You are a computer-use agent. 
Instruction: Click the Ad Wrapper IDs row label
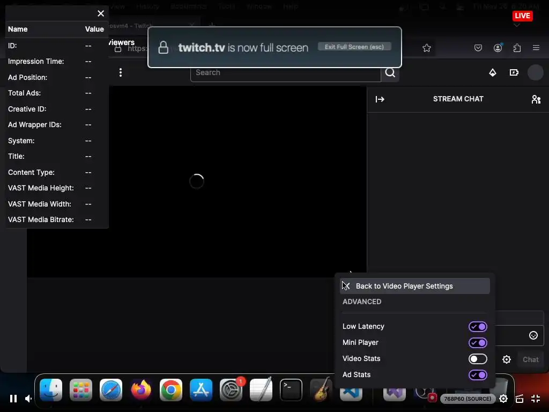tap(35, 124)
